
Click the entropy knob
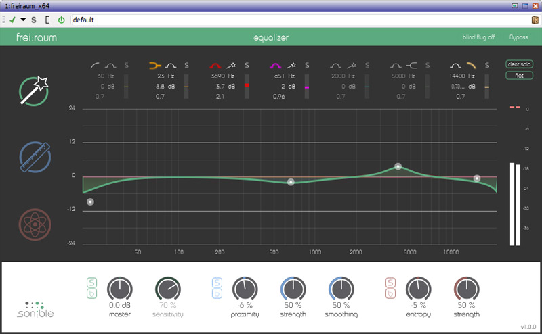(x=418, y=289)
